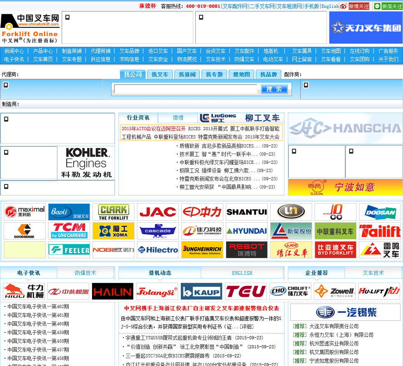Select the 找专题 search tab
Image resolution: width=403 pixels, height=366 pixels.
pyautogui.click(x=214, y=74)
